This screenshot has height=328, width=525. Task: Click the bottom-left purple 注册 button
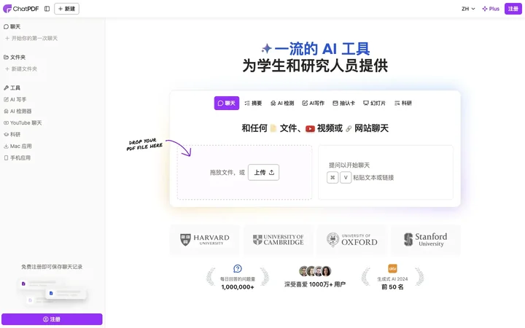click(x=52, y=319)
